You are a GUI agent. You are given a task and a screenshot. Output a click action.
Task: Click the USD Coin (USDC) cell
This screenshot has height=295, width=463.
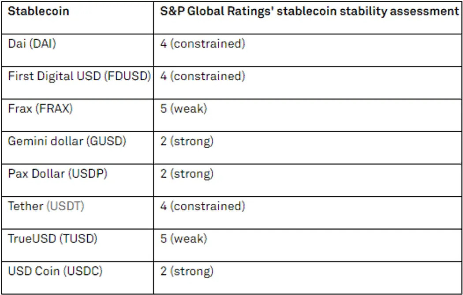(x=55, y=271)
